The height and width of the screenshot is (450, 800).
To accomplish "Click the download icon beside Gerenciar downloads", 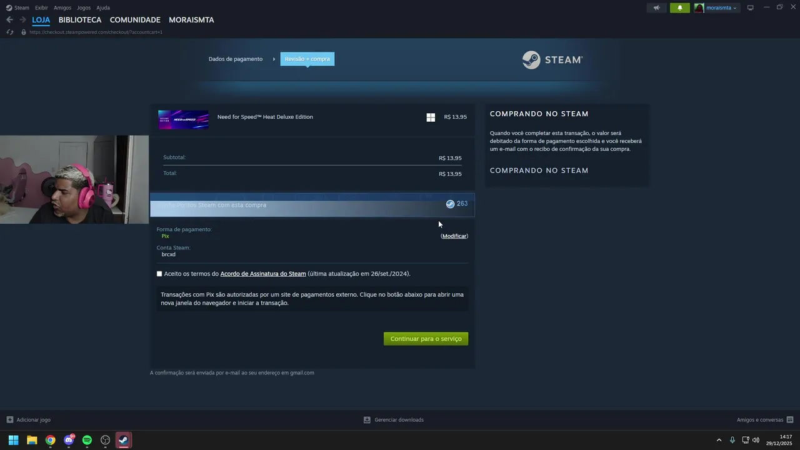I will 367,420.
